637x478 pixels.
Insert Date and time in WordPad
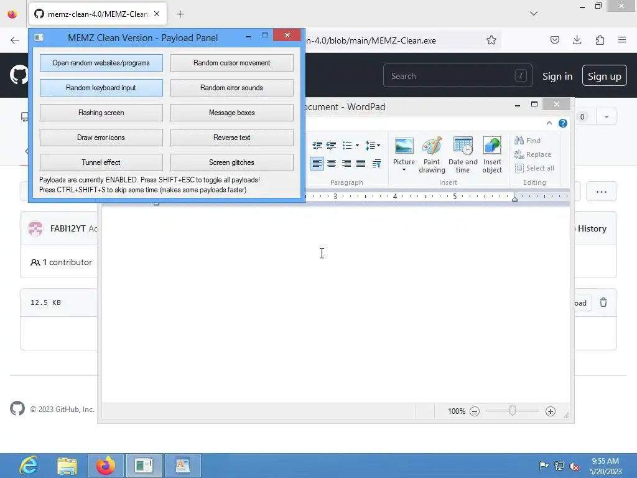[x=463, y=155]
